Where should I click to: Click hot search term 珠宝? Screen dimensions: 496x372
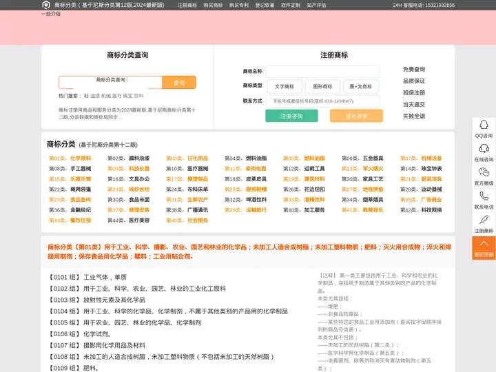tap(128, 96)
